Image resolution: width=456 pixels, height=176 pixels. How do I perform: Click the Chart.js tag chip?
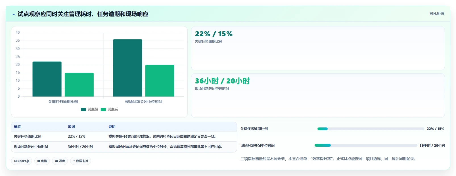[22, 161]
